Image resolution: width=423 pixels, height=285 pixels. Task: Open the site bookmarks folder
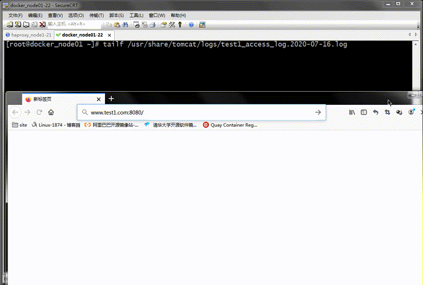(x=19, y=125)
